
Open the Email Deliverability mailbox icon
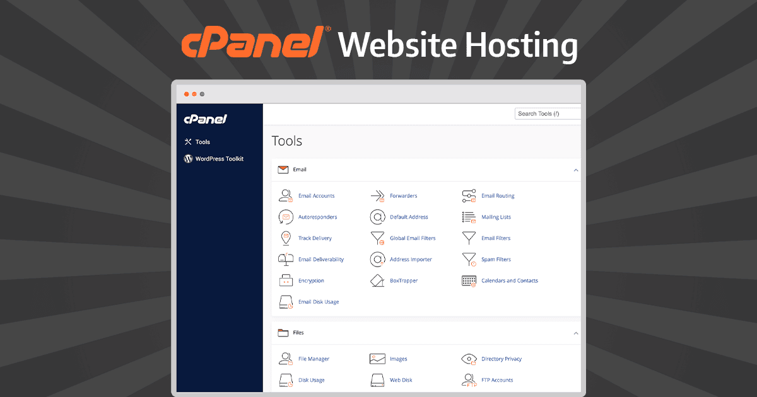(x=286, y=259)
